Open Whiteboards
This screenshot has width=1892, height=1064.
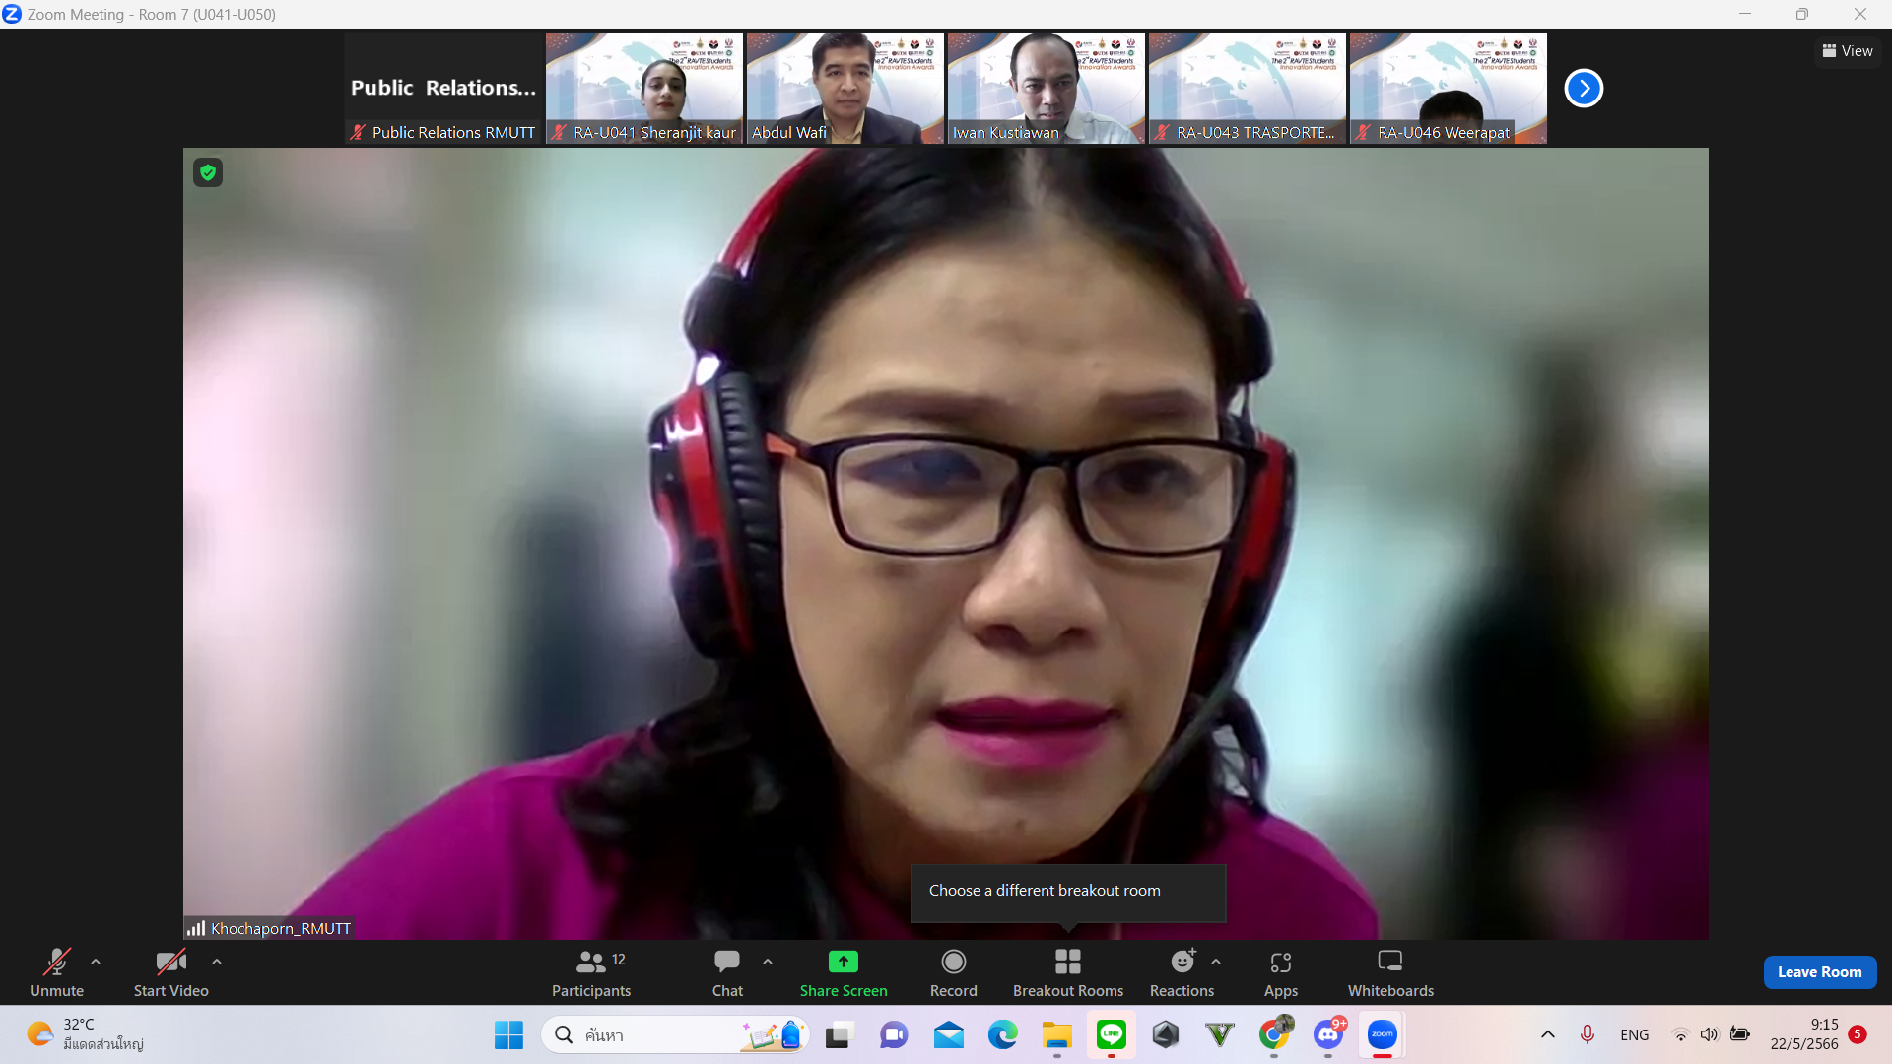pos(1390,972)
